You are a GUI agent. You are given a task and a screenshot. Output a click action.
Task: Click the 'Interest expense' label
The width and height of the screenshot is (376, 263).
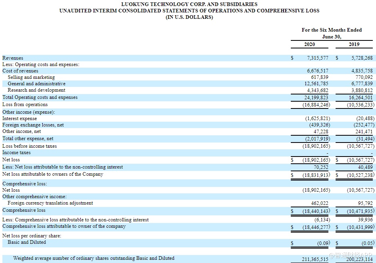click(x=20, y=118)
